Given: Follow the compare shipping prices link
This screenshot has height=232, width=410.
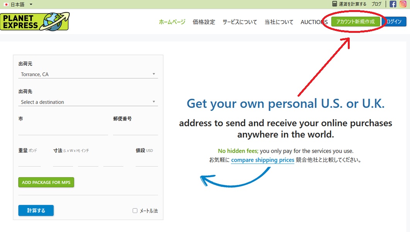Looking at the screenshot, I should (263, 160).
